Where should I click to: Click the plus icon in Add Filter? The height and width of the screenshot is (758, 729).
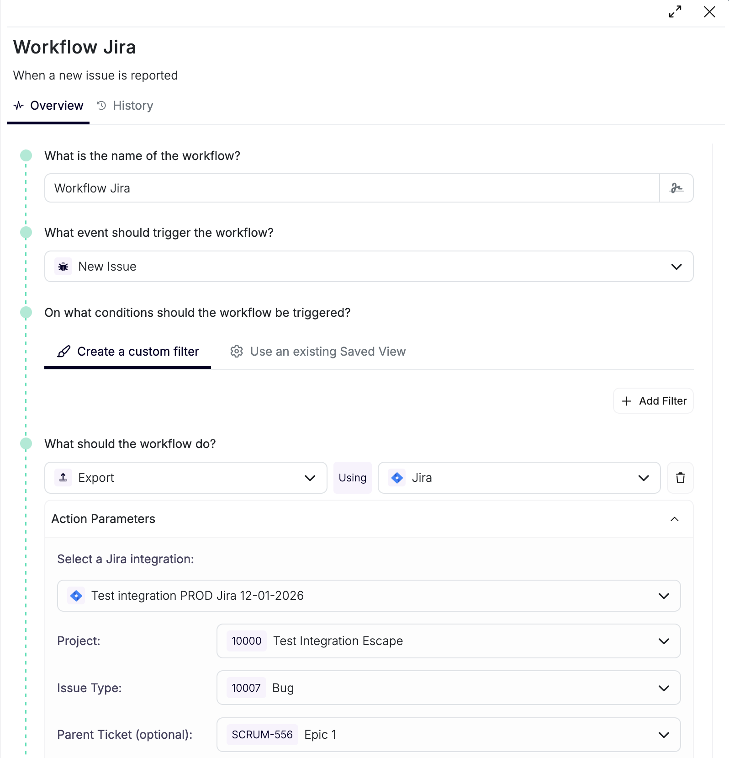627,401
